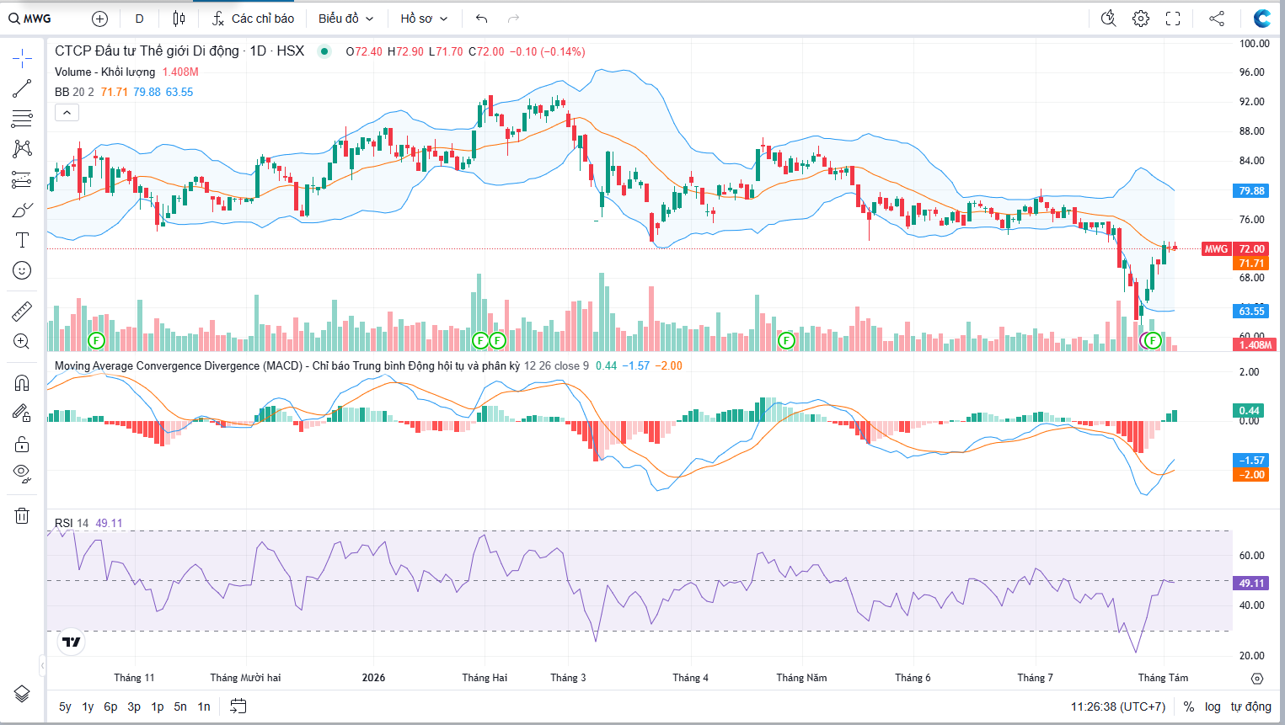This screenshot has width=1285, height=725.
Task: Set time range to 1n
Action: (x=204, y=706)
